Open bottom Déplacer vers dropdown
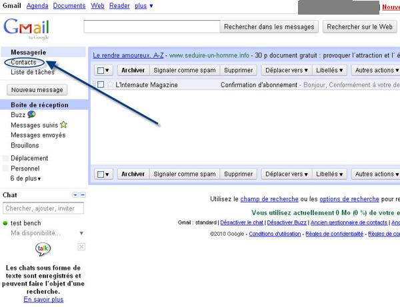The width and height of the screenshot is (400, 307). click(x=287, y=174)
